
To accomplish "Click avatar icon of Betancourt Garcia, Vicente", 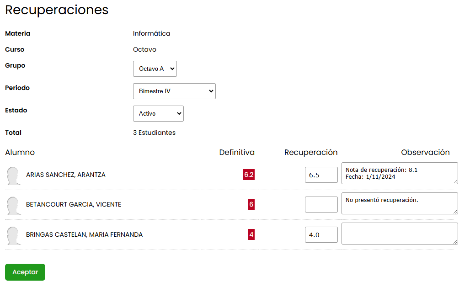I will coord(13,206).
